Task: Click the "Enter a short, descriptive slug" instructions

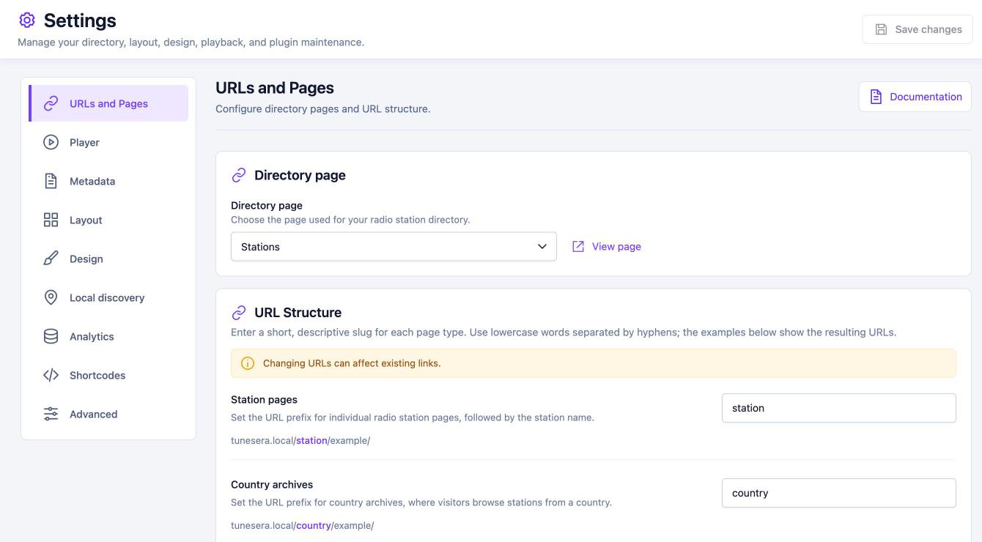Action: [564, 333]
